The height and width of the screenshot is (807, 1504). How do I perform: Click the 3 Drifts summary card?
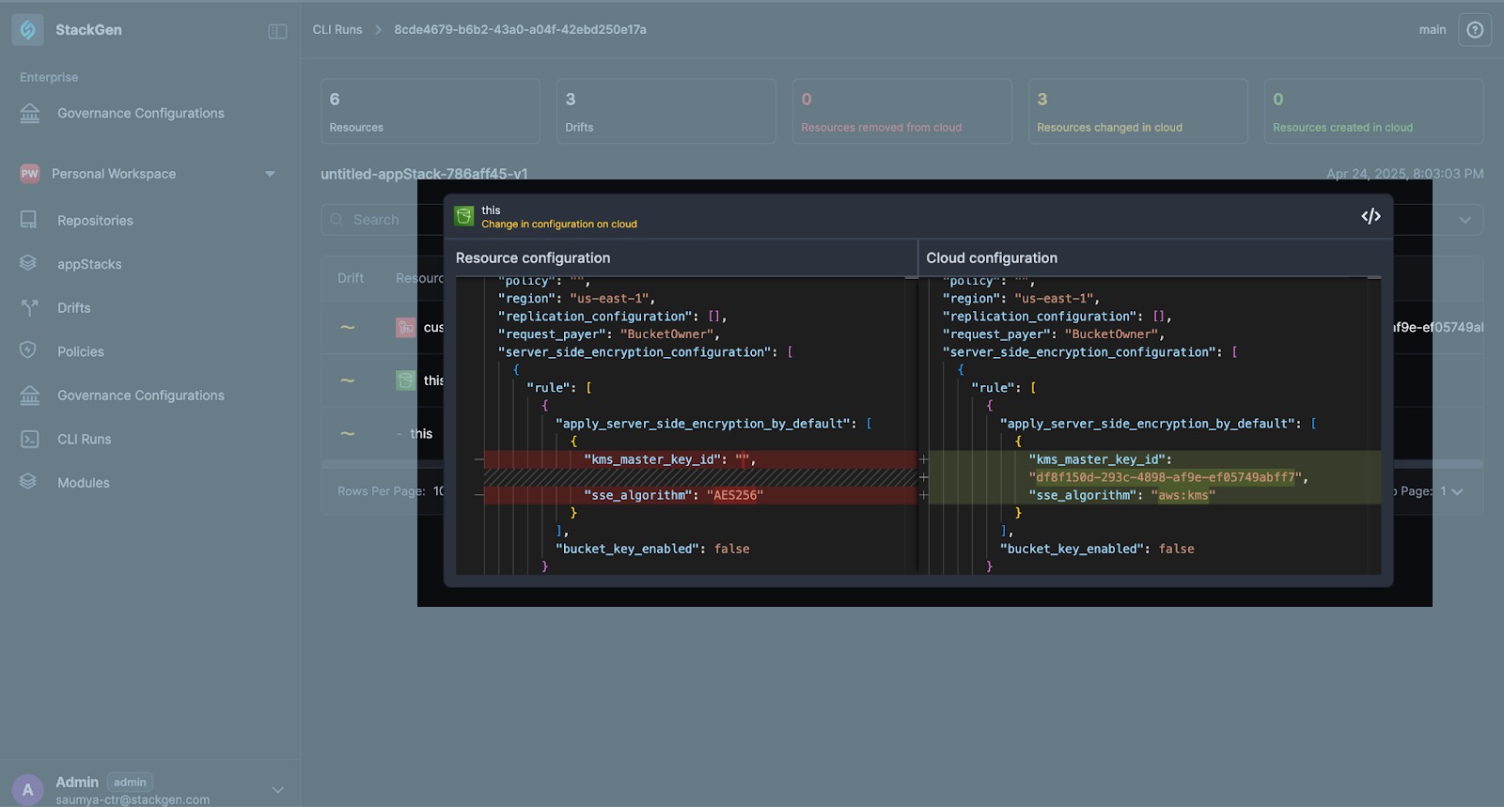666,111
